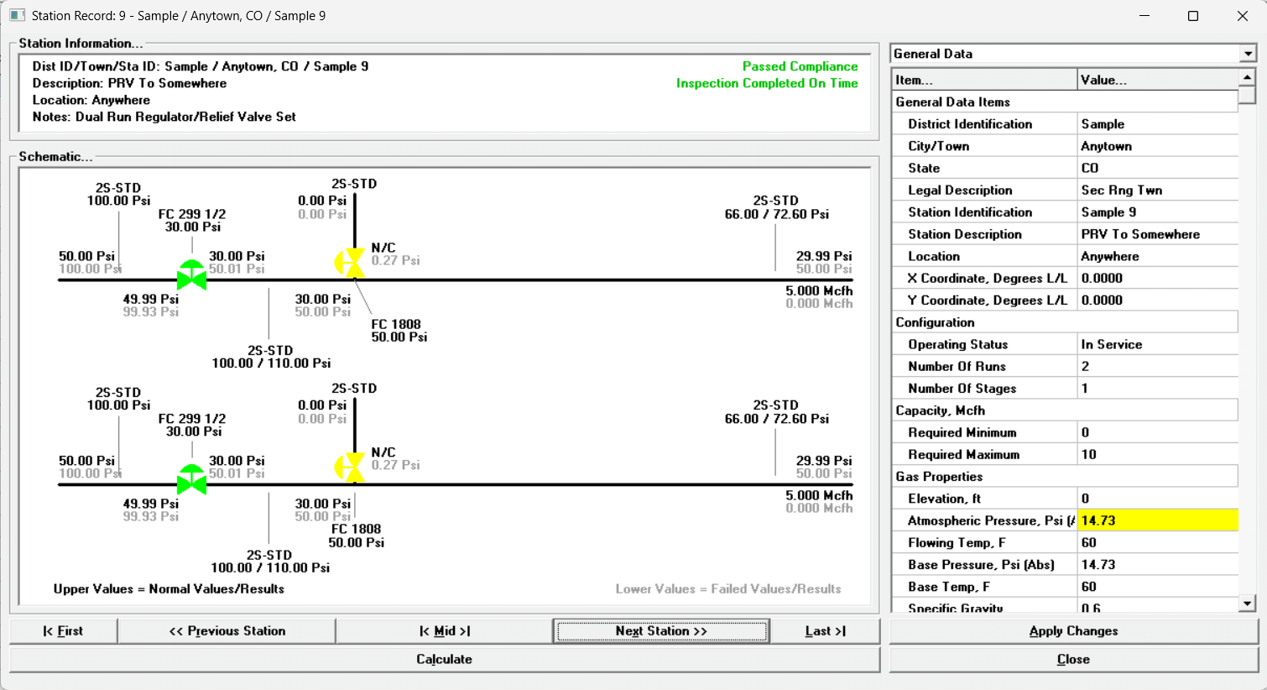Viewport: 1267px width, 690px height.
Task: Select the Required Minimum capacity value
Action: (1158, 432)
